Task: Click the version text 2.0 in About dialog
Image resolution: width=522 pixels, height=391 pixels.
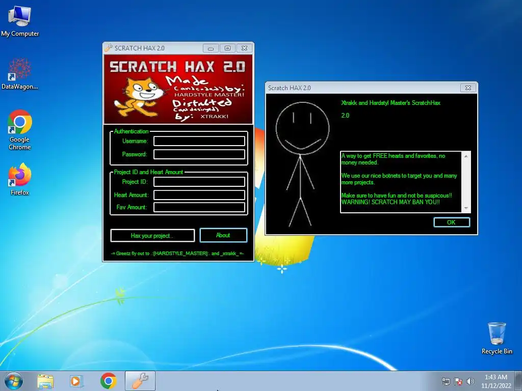Action: click(x=345, y=116)
